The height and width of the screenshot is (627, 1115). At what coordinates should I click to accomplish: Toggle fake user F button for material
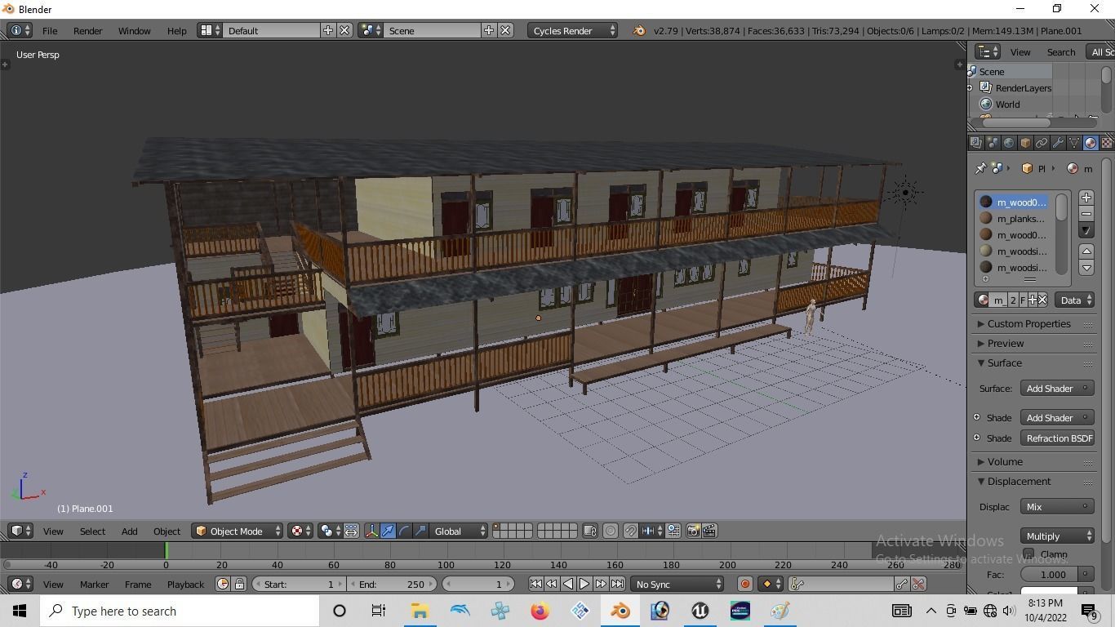(x=1023, y=300)
